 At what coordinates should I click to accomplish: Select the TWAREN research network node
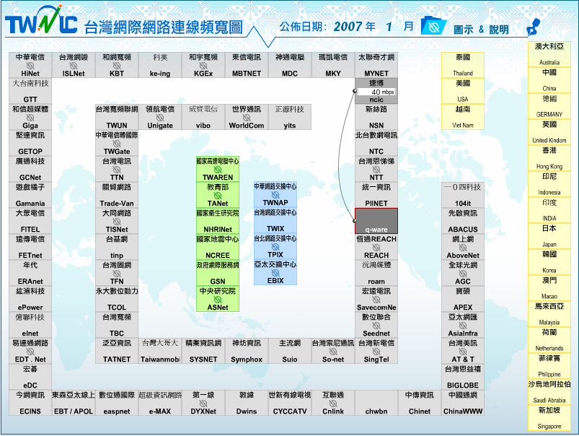(x=218, y=169)
